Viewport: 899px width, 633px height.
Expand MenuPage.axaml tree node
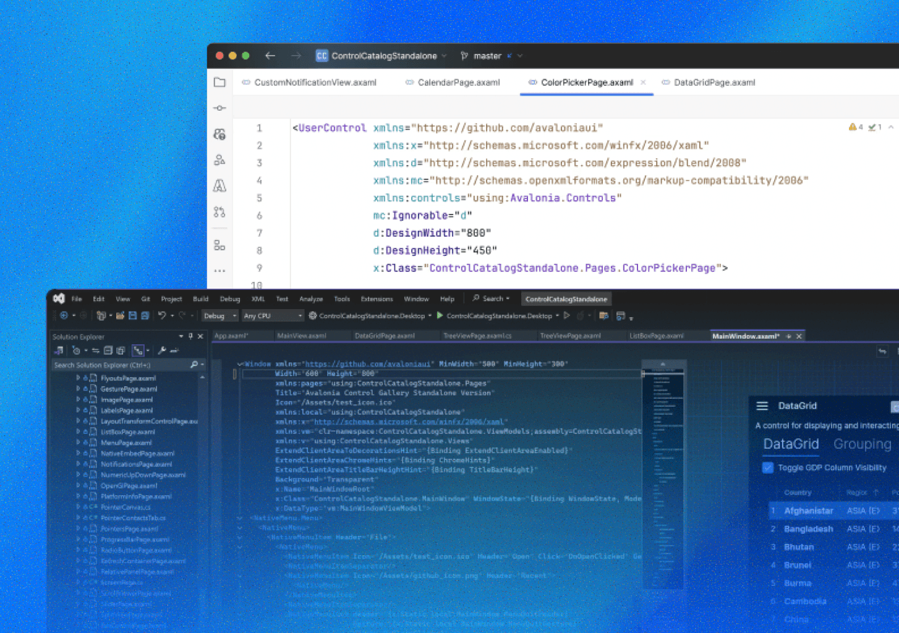pos(78,443)
